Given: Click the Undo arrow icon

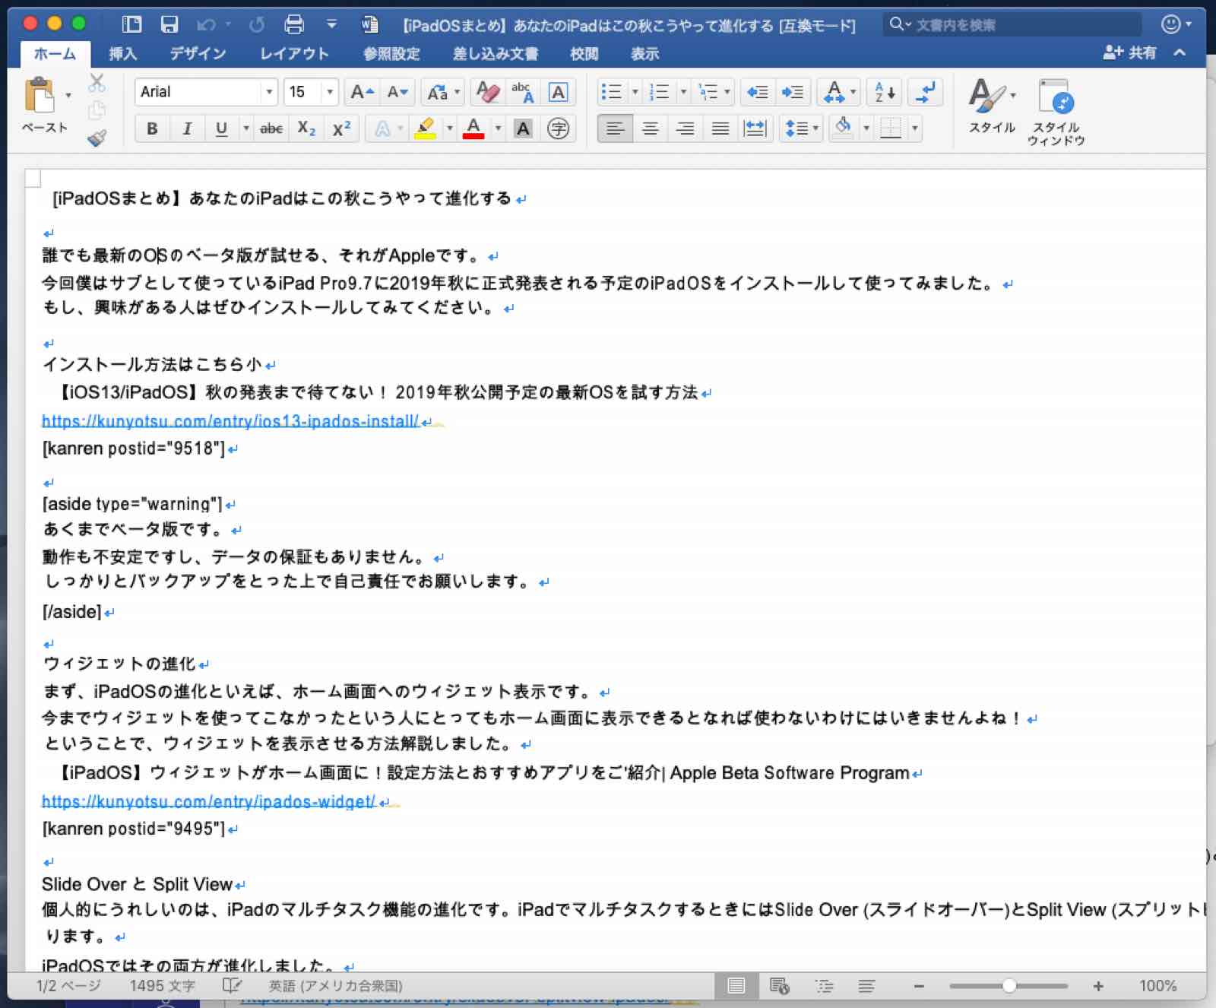Looking at the screenshot, I should coord(206,24).
